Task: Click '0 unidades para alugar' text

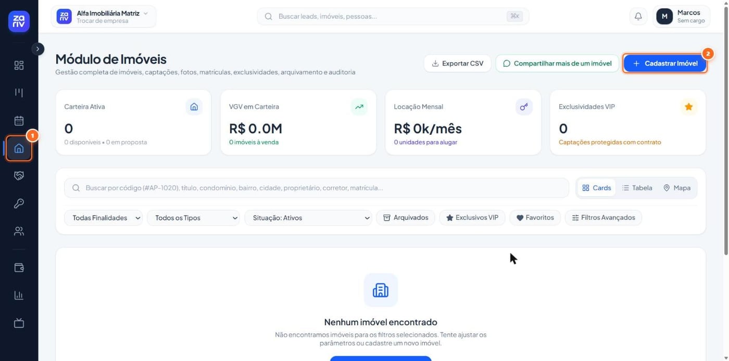Action: pyautogui.click(x=425, y=142)
